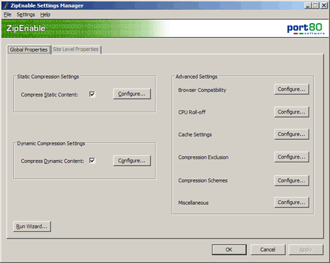Click the Cache Settings label
Viewport: 330px width, 263px height.
[195, 135]
